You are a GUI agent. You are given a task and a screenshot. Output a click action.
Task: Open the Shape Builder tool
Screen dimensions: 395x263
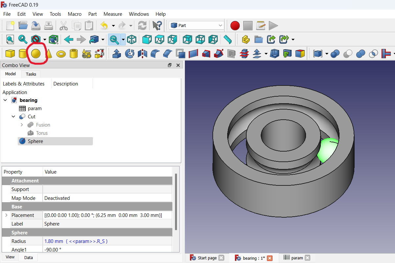coord(100,54)
